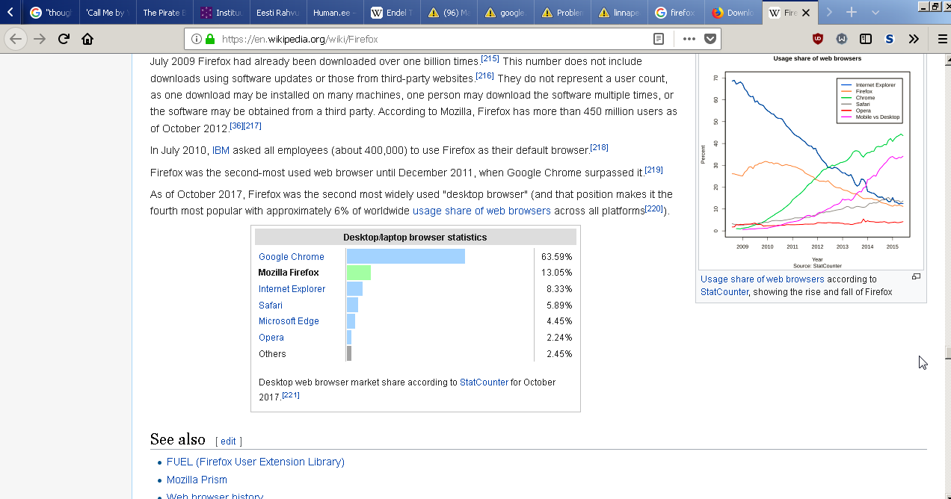View connection security via green padlock
Image resolution: width=951 pixels, height=499 pixels.
click(x=209, y=39)
